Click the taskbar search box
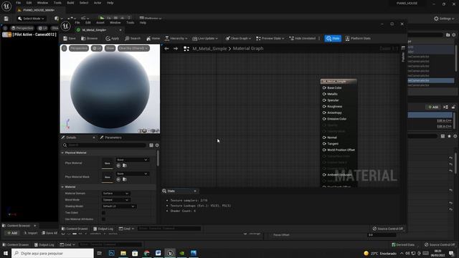Viewport: 459px width, 258px height. (52, 253)
